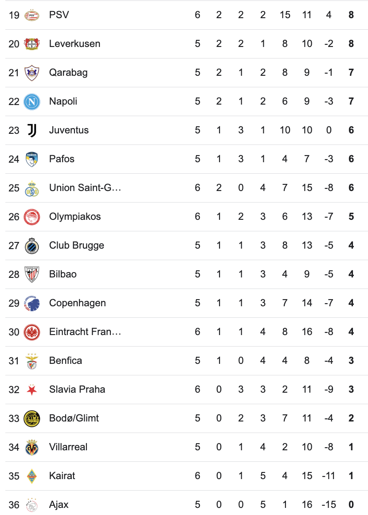The width and height of the screenshot is (368, 515).
Task: Click the Benfica club crest
Action: point(31,361)
